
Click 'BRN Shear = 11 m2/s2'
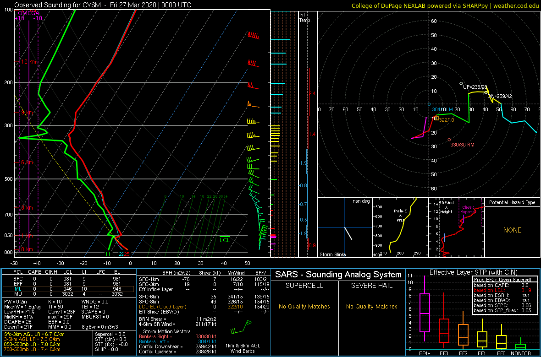(x=177, y=319)
